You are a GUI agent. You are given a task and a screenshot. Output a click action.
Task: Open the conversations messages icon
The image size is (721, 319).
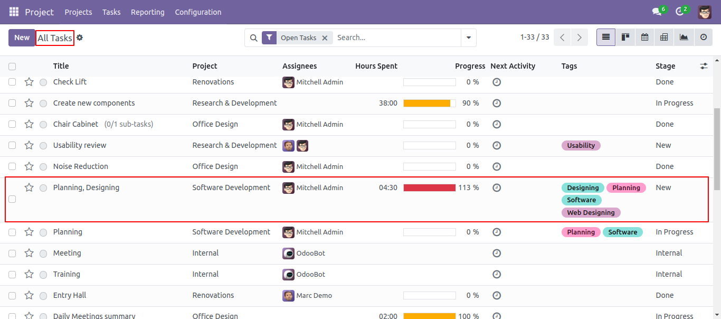pos(657,12)
